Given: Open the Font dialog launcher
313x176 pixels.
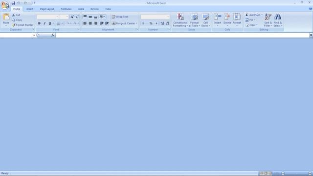Looking at the screenshot, I should (78, 29).
